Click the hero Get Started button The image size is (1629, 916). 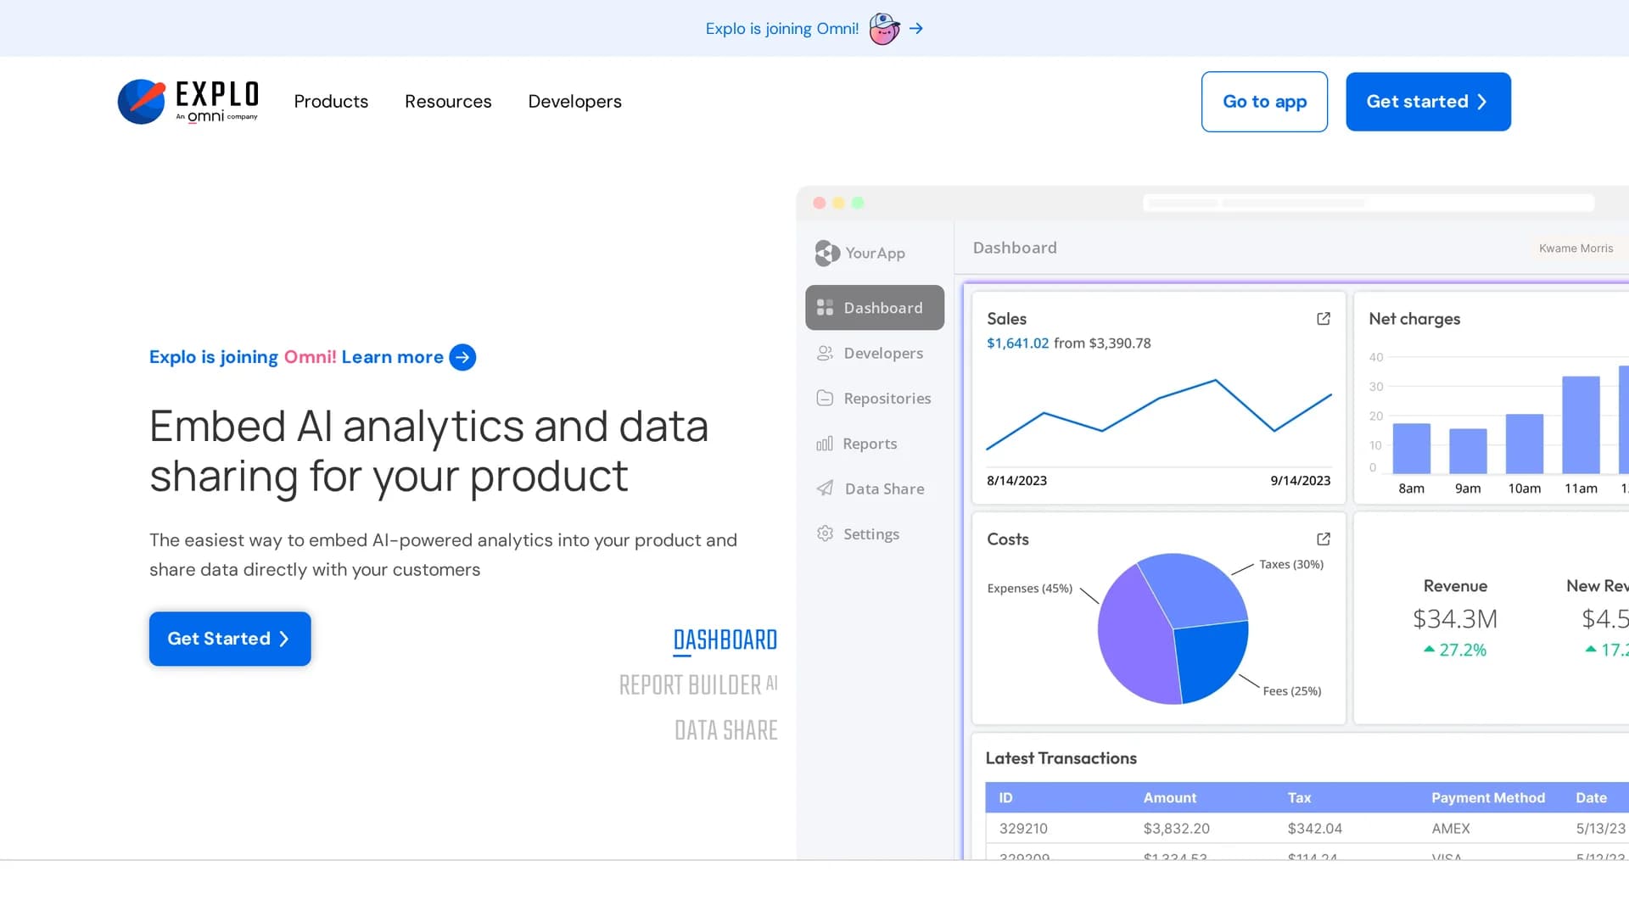230,639
